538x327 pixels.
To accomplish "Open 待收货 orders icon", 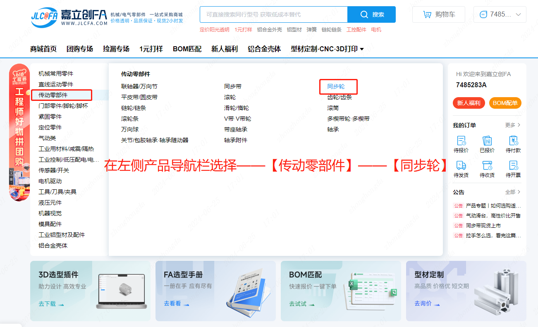I will click(487, 165).
